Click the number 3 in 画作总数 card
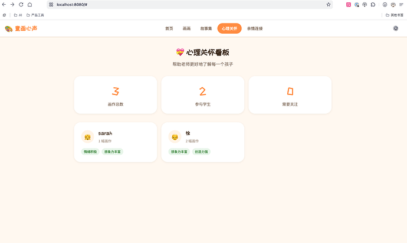This screenshot has width=407, height=243. (x=116, y=91)
